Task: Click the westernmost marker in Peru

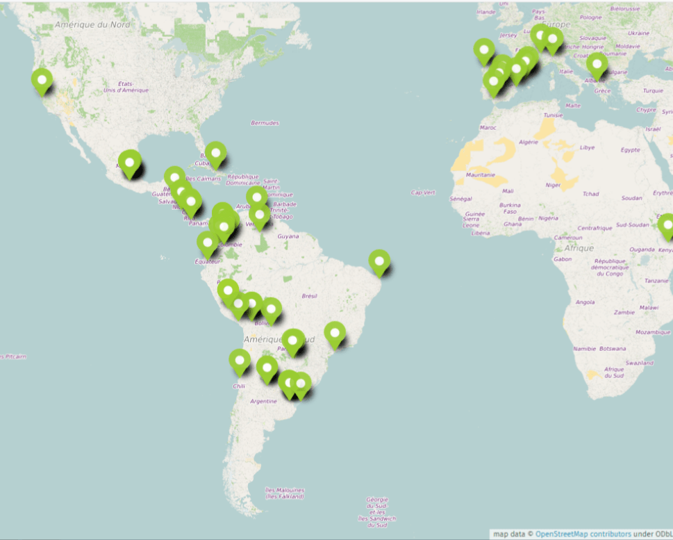Action: coord(228,291)
